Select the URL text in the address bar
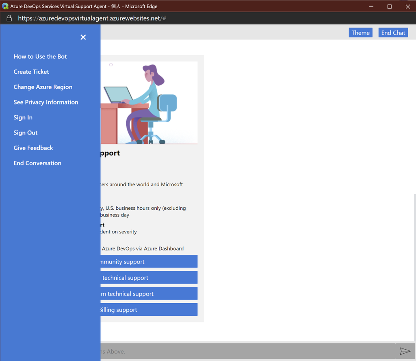 (x=92, y=18)
